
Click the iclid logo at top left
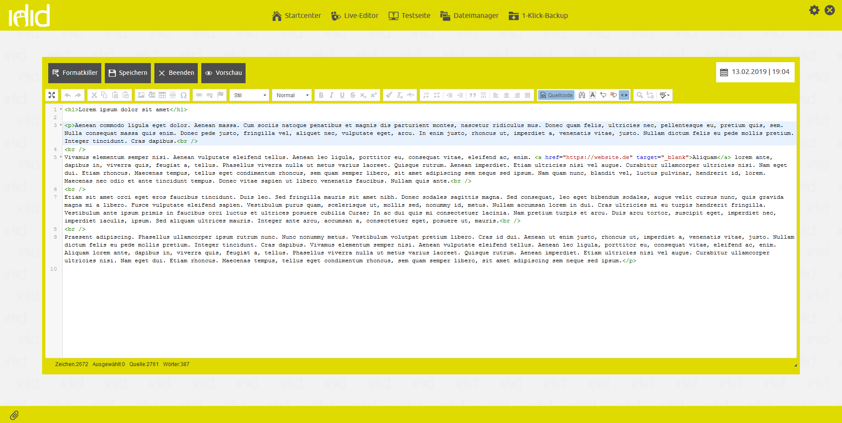click(29, 16)
